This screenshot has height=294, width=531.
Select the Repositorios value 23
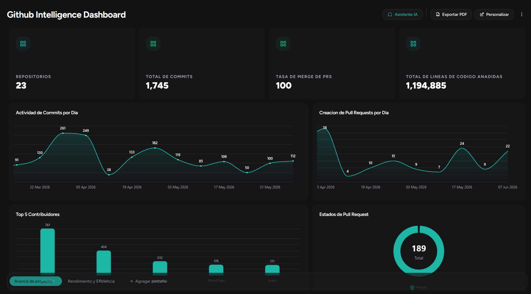[21, 86]
